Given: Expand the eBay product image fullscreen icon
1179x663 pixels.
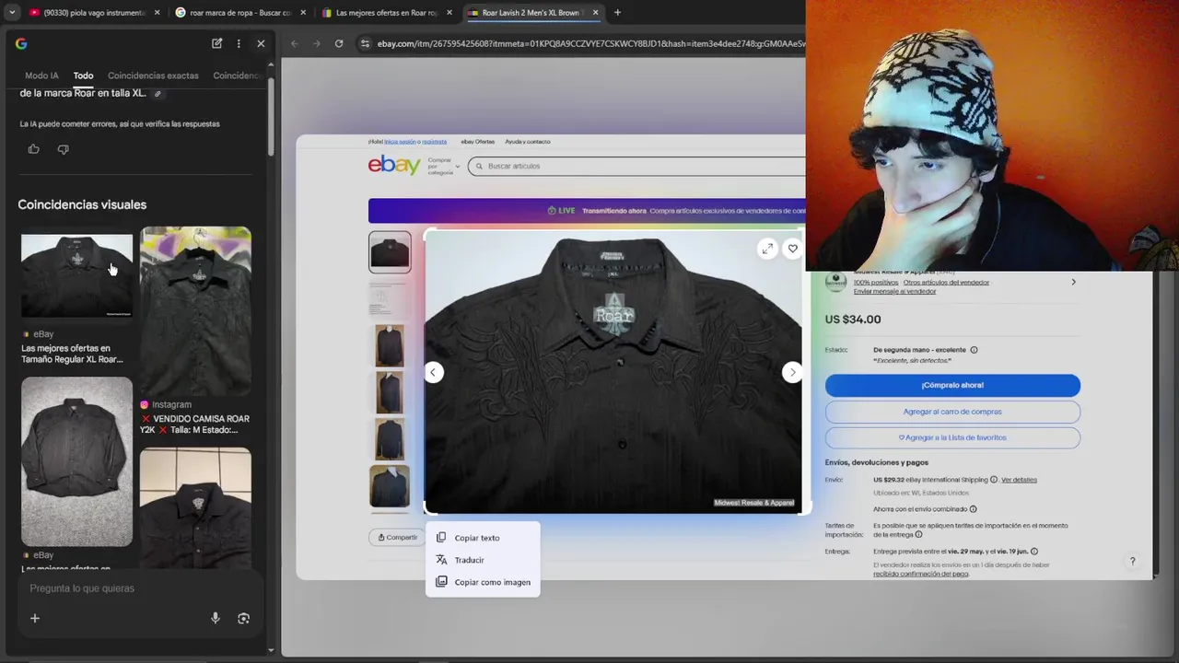Looking at the screenshot, I should tap(767, 249).
